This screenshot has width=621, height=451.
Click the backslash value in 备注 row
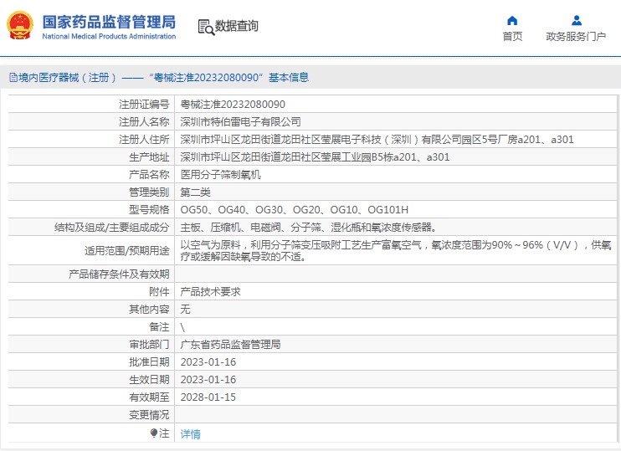pos(182,327)
